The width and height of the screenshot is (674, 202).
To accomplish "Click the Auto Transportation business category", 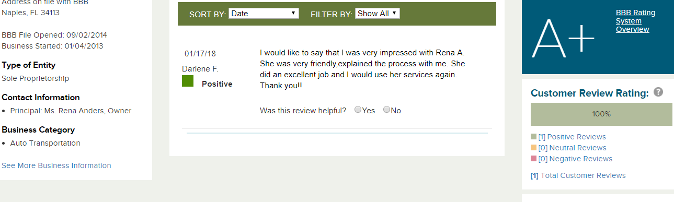I will [x=45, y=143].
